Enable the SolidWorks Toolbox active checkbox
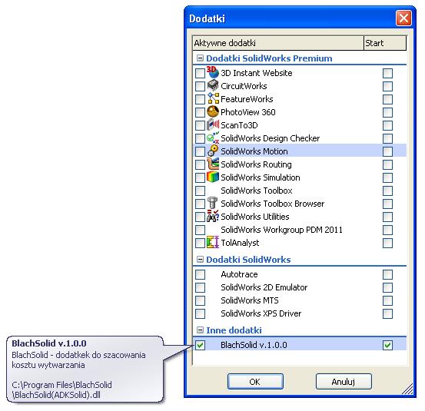Screen dimensions: 425x411 click(x=200, y=191)
